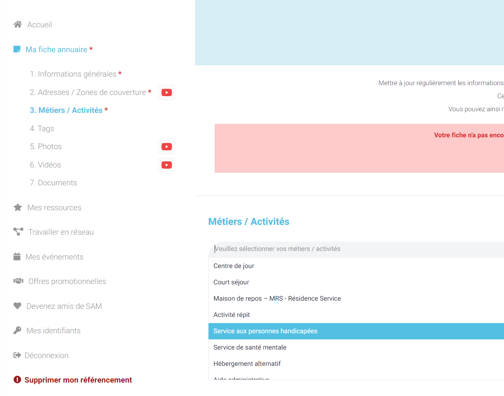Pick "Maison de repos – MRS" option
This screenshot has width=504, height=396.
[x=277, y=299]
